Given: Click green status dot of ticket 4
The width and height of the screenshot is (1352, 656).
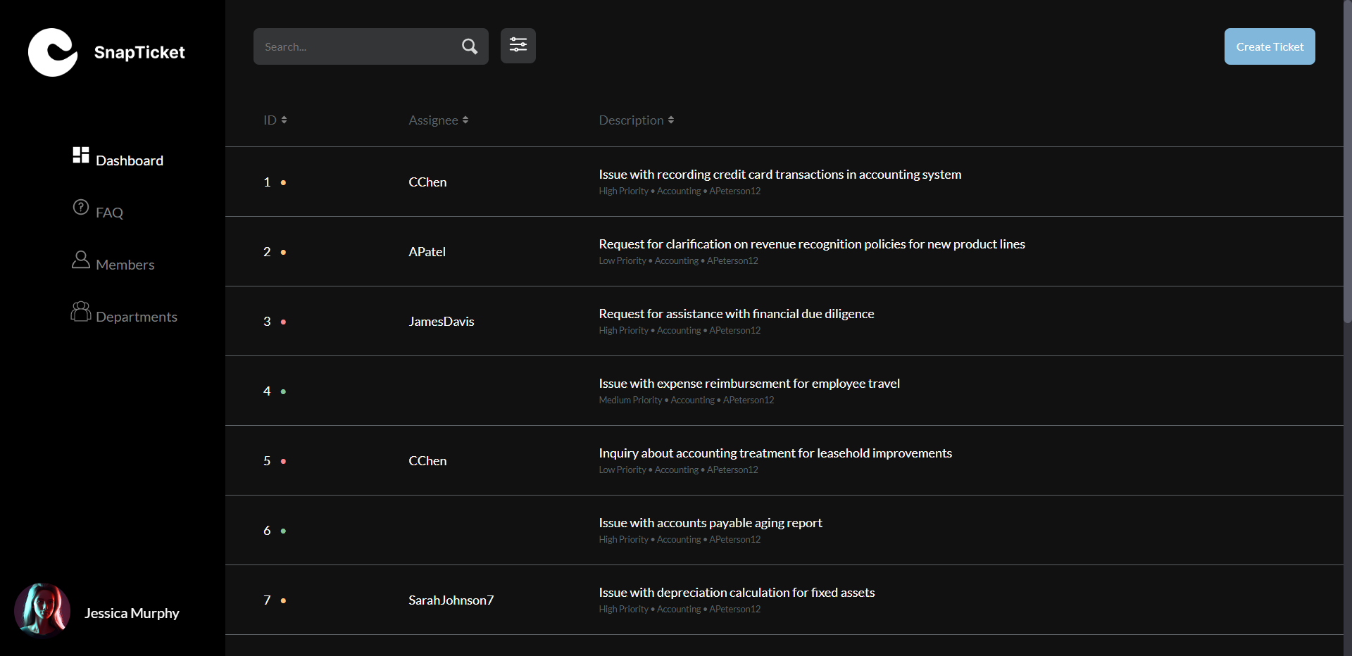Looking at the screenshot, I should point(283,391).
